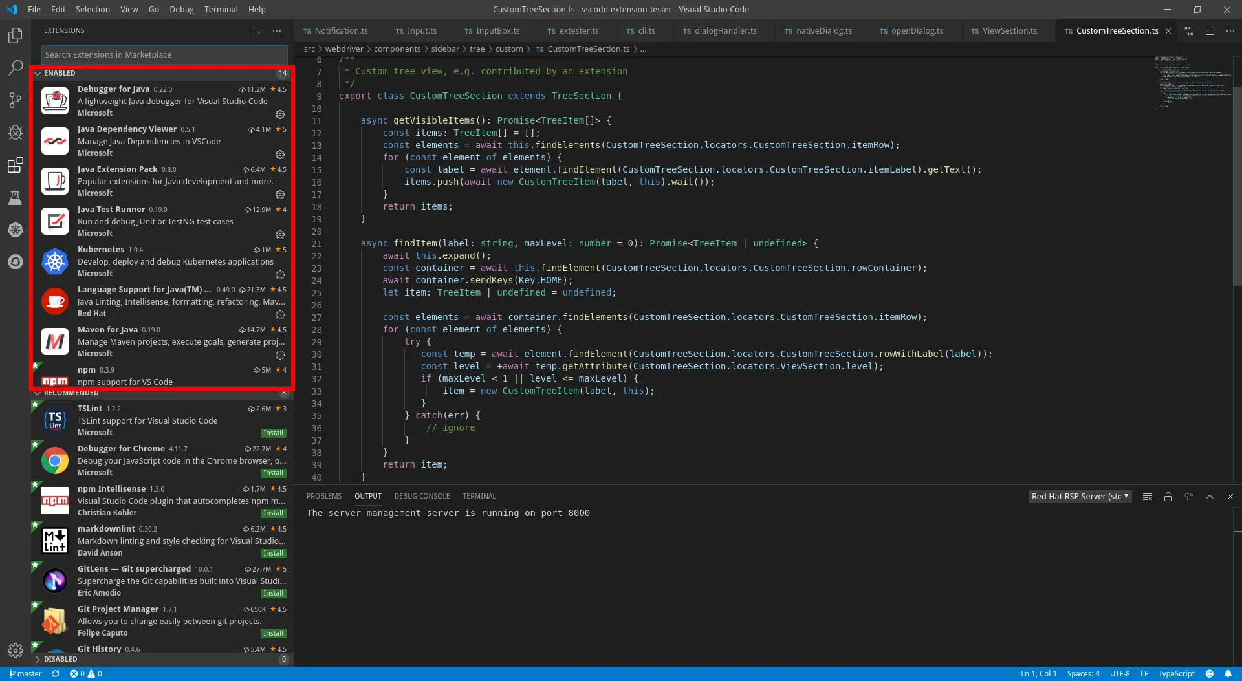Open the Red Hat RSP Server output dropdown
1242x681 pixels.
pos(1080,497)
